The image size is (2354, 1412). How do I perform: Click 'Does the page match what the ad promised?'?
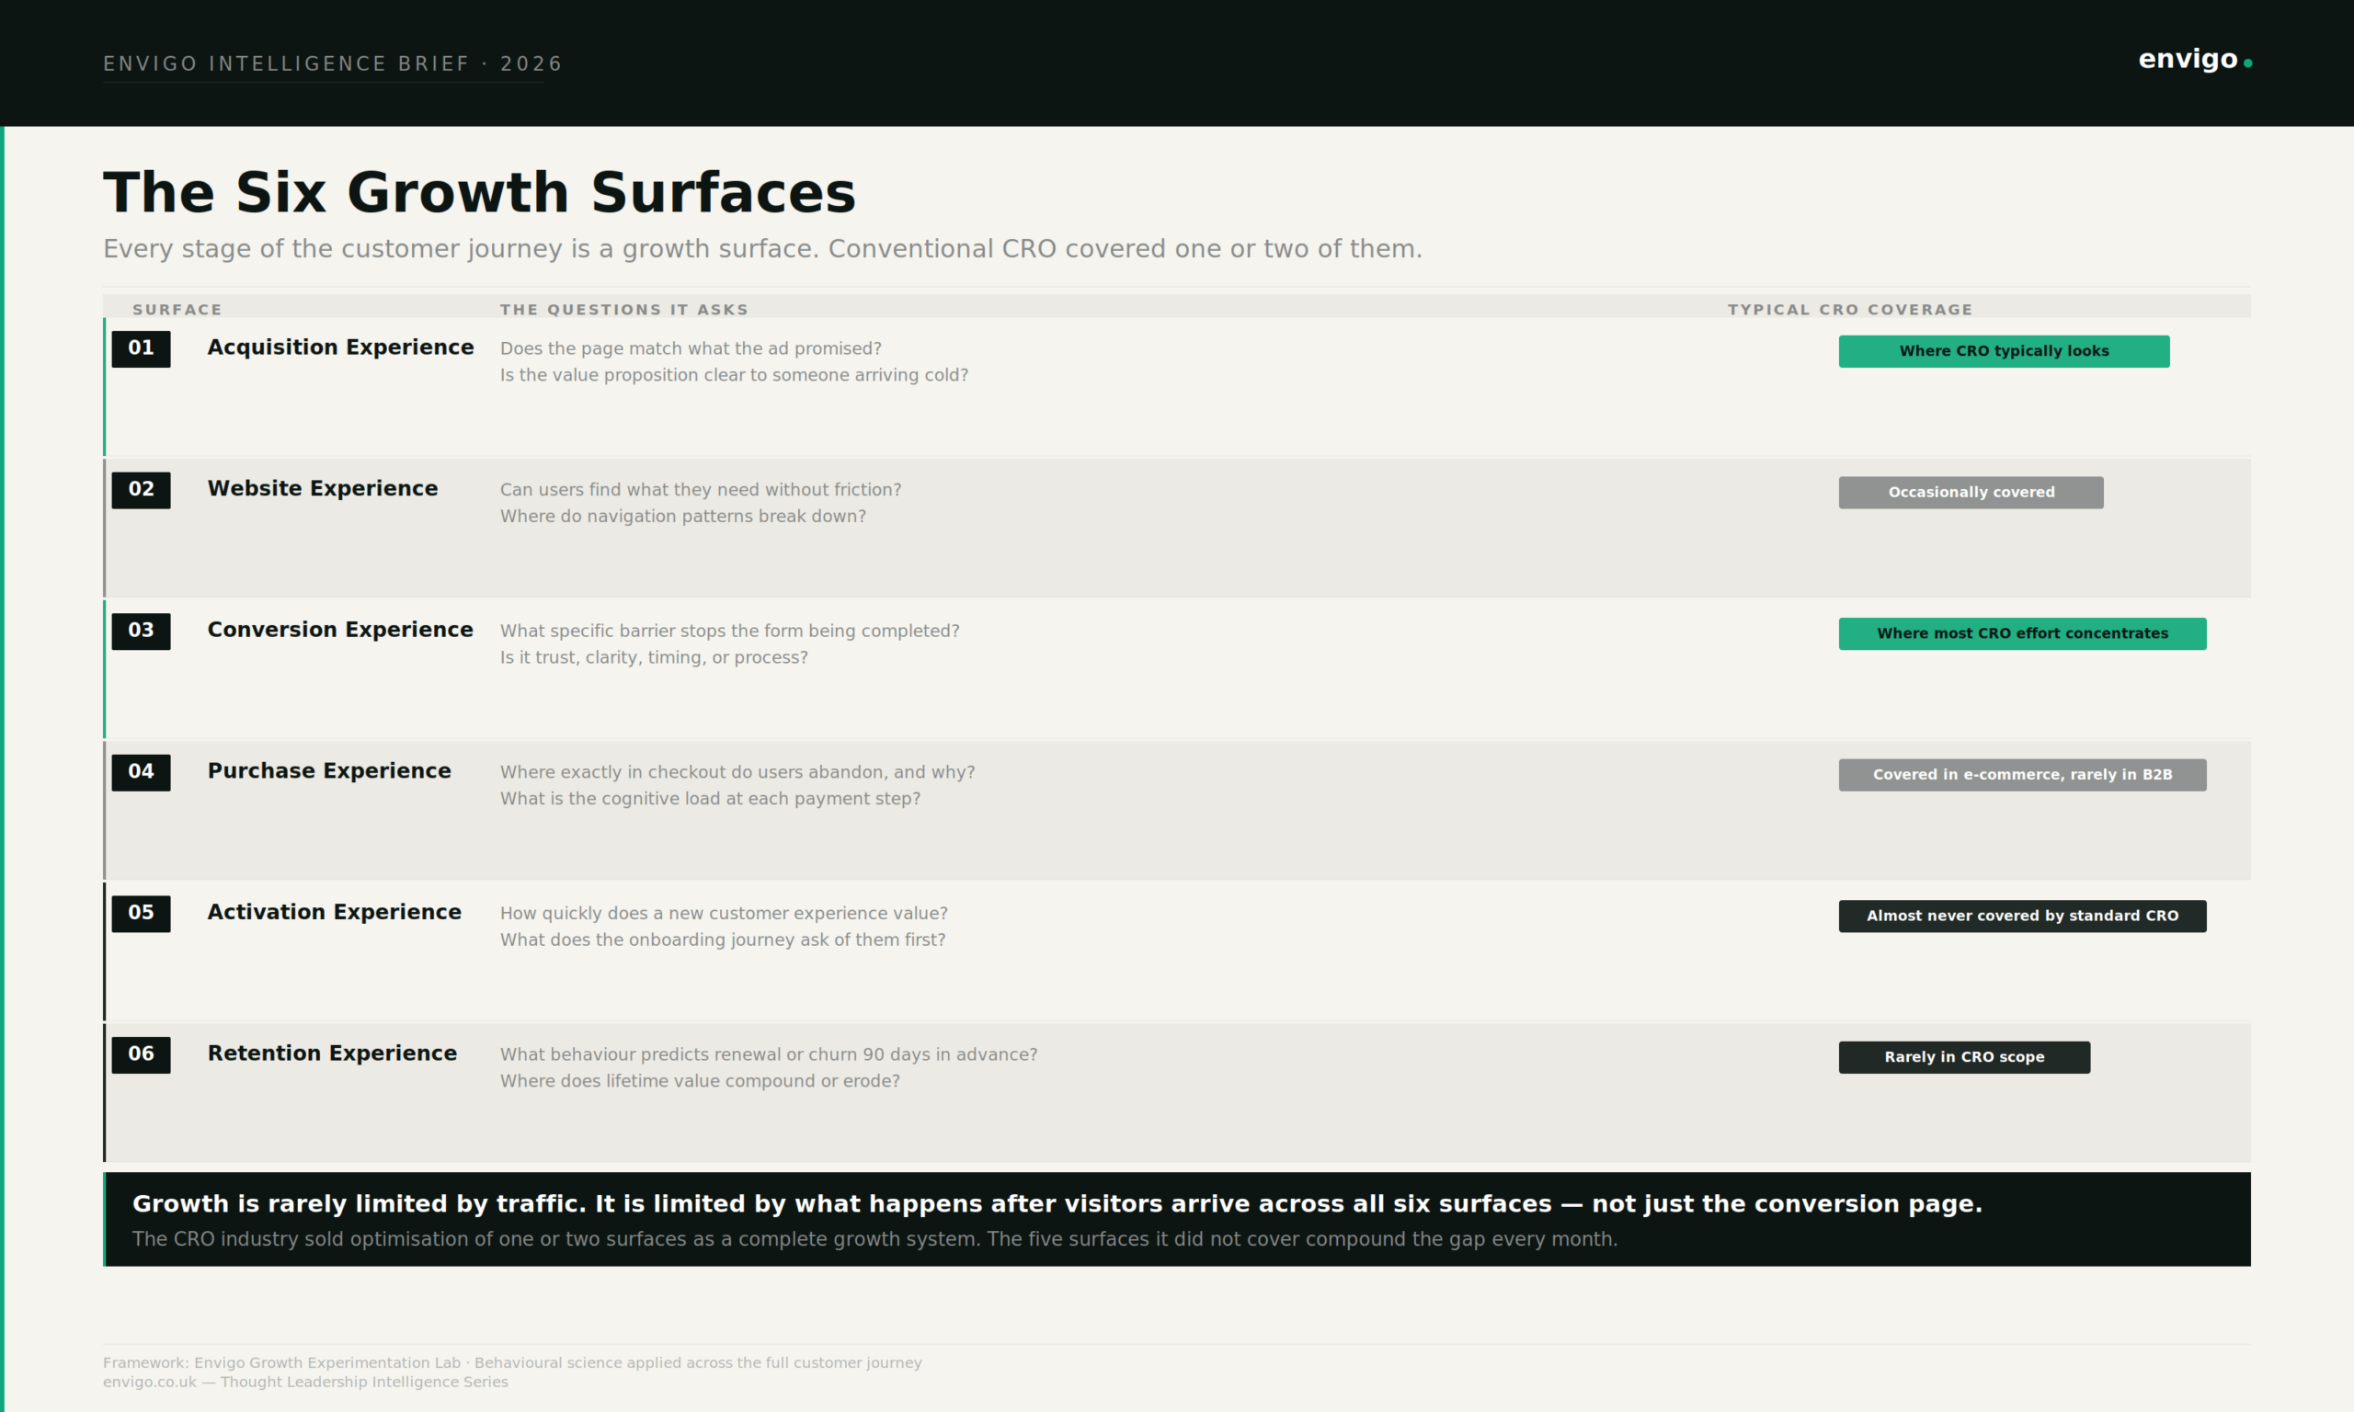pos(691,349)
